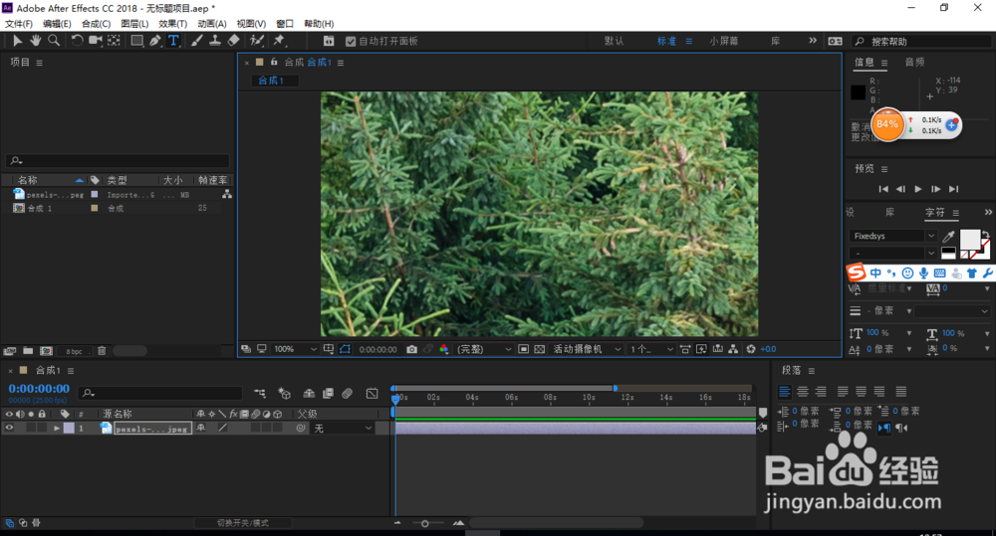Delete selected project item with trash icon

click(x=102, y=351)
